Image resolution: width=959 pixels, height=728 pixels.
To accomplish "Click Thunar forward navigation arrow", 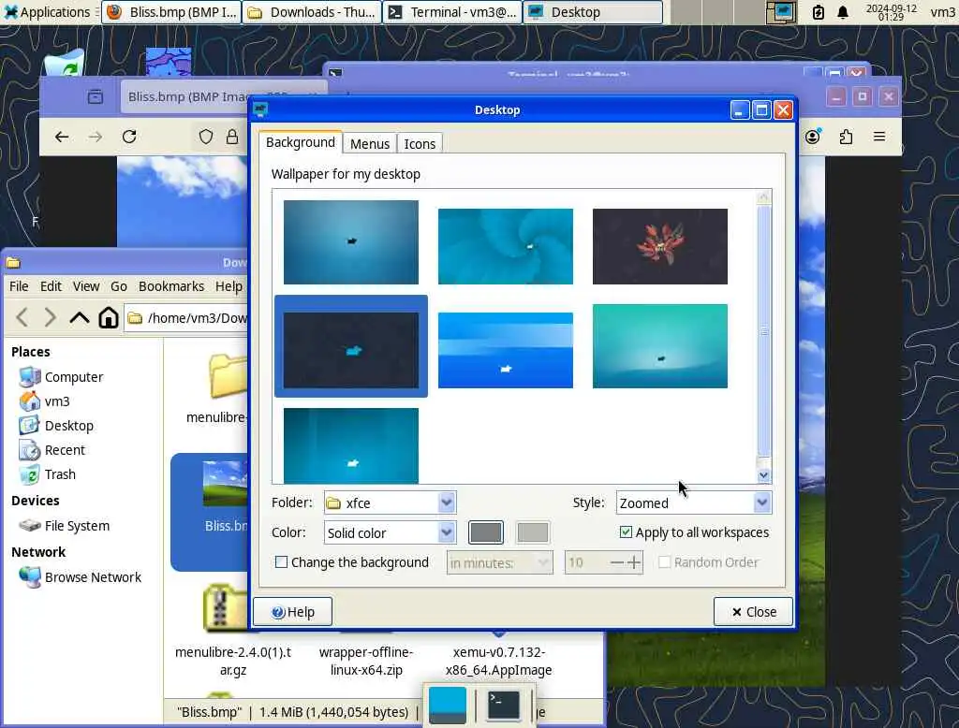I will [x=51, y=317].
